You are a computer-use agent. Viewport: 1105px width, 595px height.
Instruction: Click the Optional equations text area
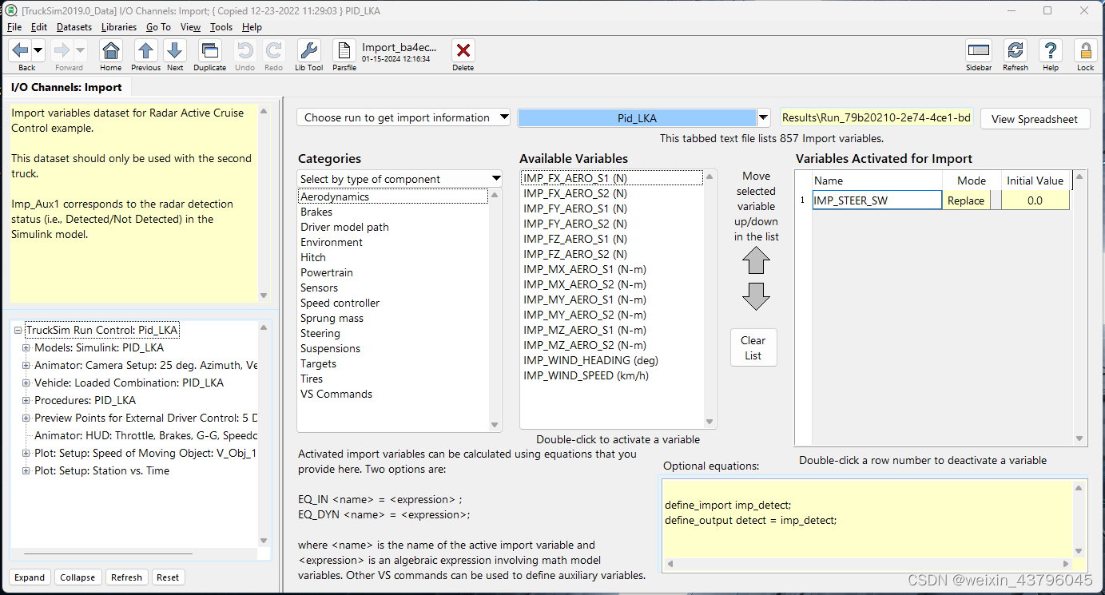tap(867, 518)
